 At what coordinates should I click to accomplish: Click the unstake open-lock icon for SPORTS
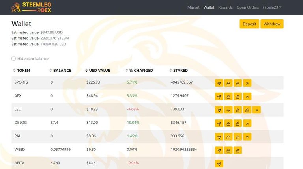(x=238, y=83)
